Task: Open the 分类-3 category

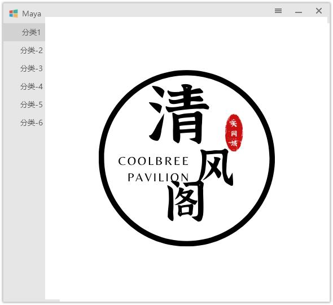Action: point(24,68)
